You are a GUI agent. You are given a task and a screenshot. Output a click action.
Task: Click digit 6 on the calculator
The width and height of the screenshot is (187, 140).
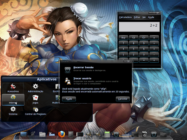pos(144,49)
